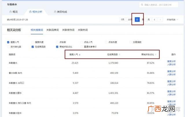The height and width of the screenshot is (117, 185).
Task: Sort by 搜索人气 using its sort arrow
Action: (80, 55)
